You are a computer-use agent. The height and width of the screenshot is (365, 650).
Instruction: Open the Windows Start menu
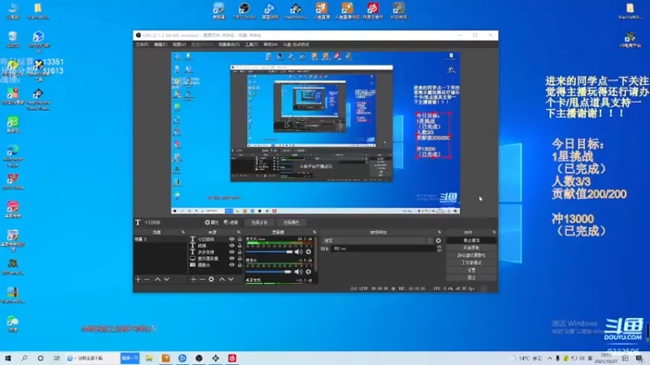point(8,358)
